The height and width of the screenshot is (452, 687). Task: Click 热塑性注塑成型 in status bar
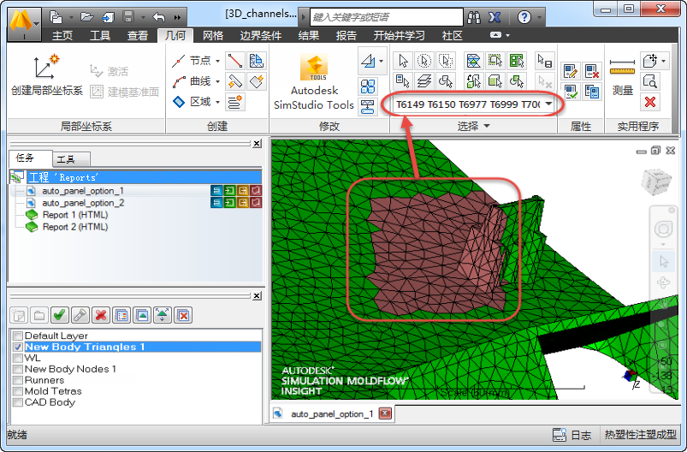[x=641, y=435]
